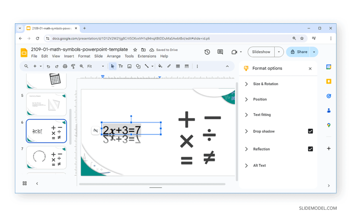Click the fill color bucket icon

pyautogui.click(x=160, y=66)
